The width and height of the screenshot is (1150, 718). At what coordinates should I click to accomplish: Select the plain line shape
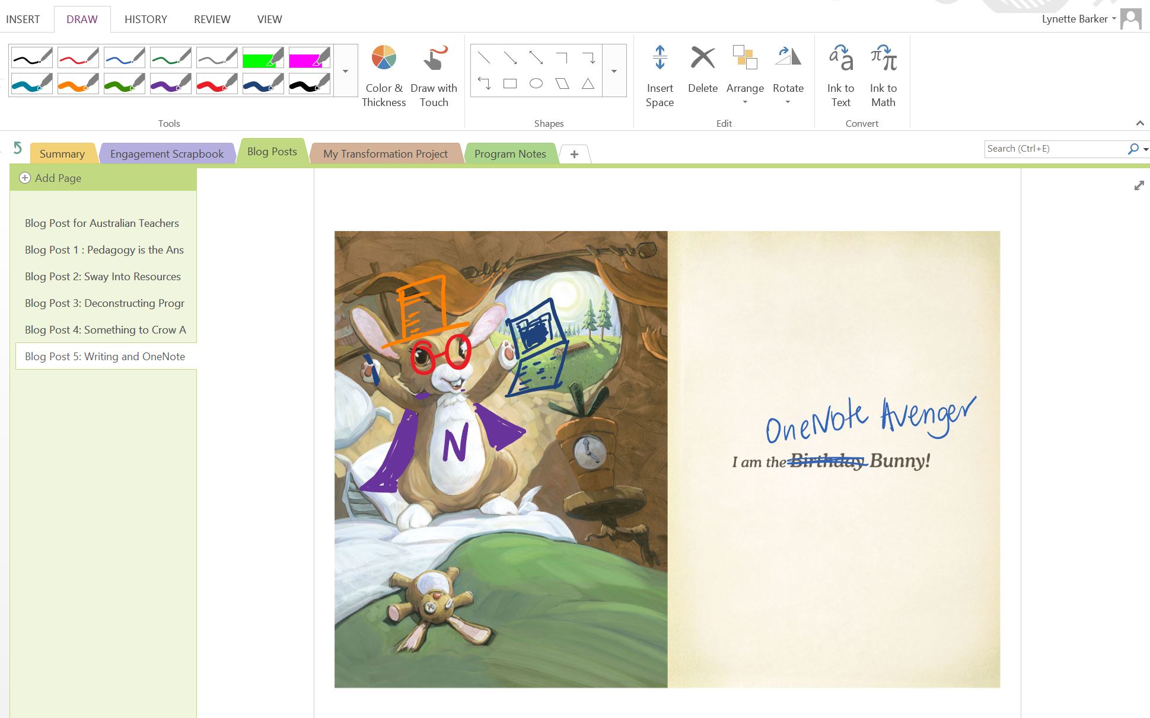coord(484,57)
